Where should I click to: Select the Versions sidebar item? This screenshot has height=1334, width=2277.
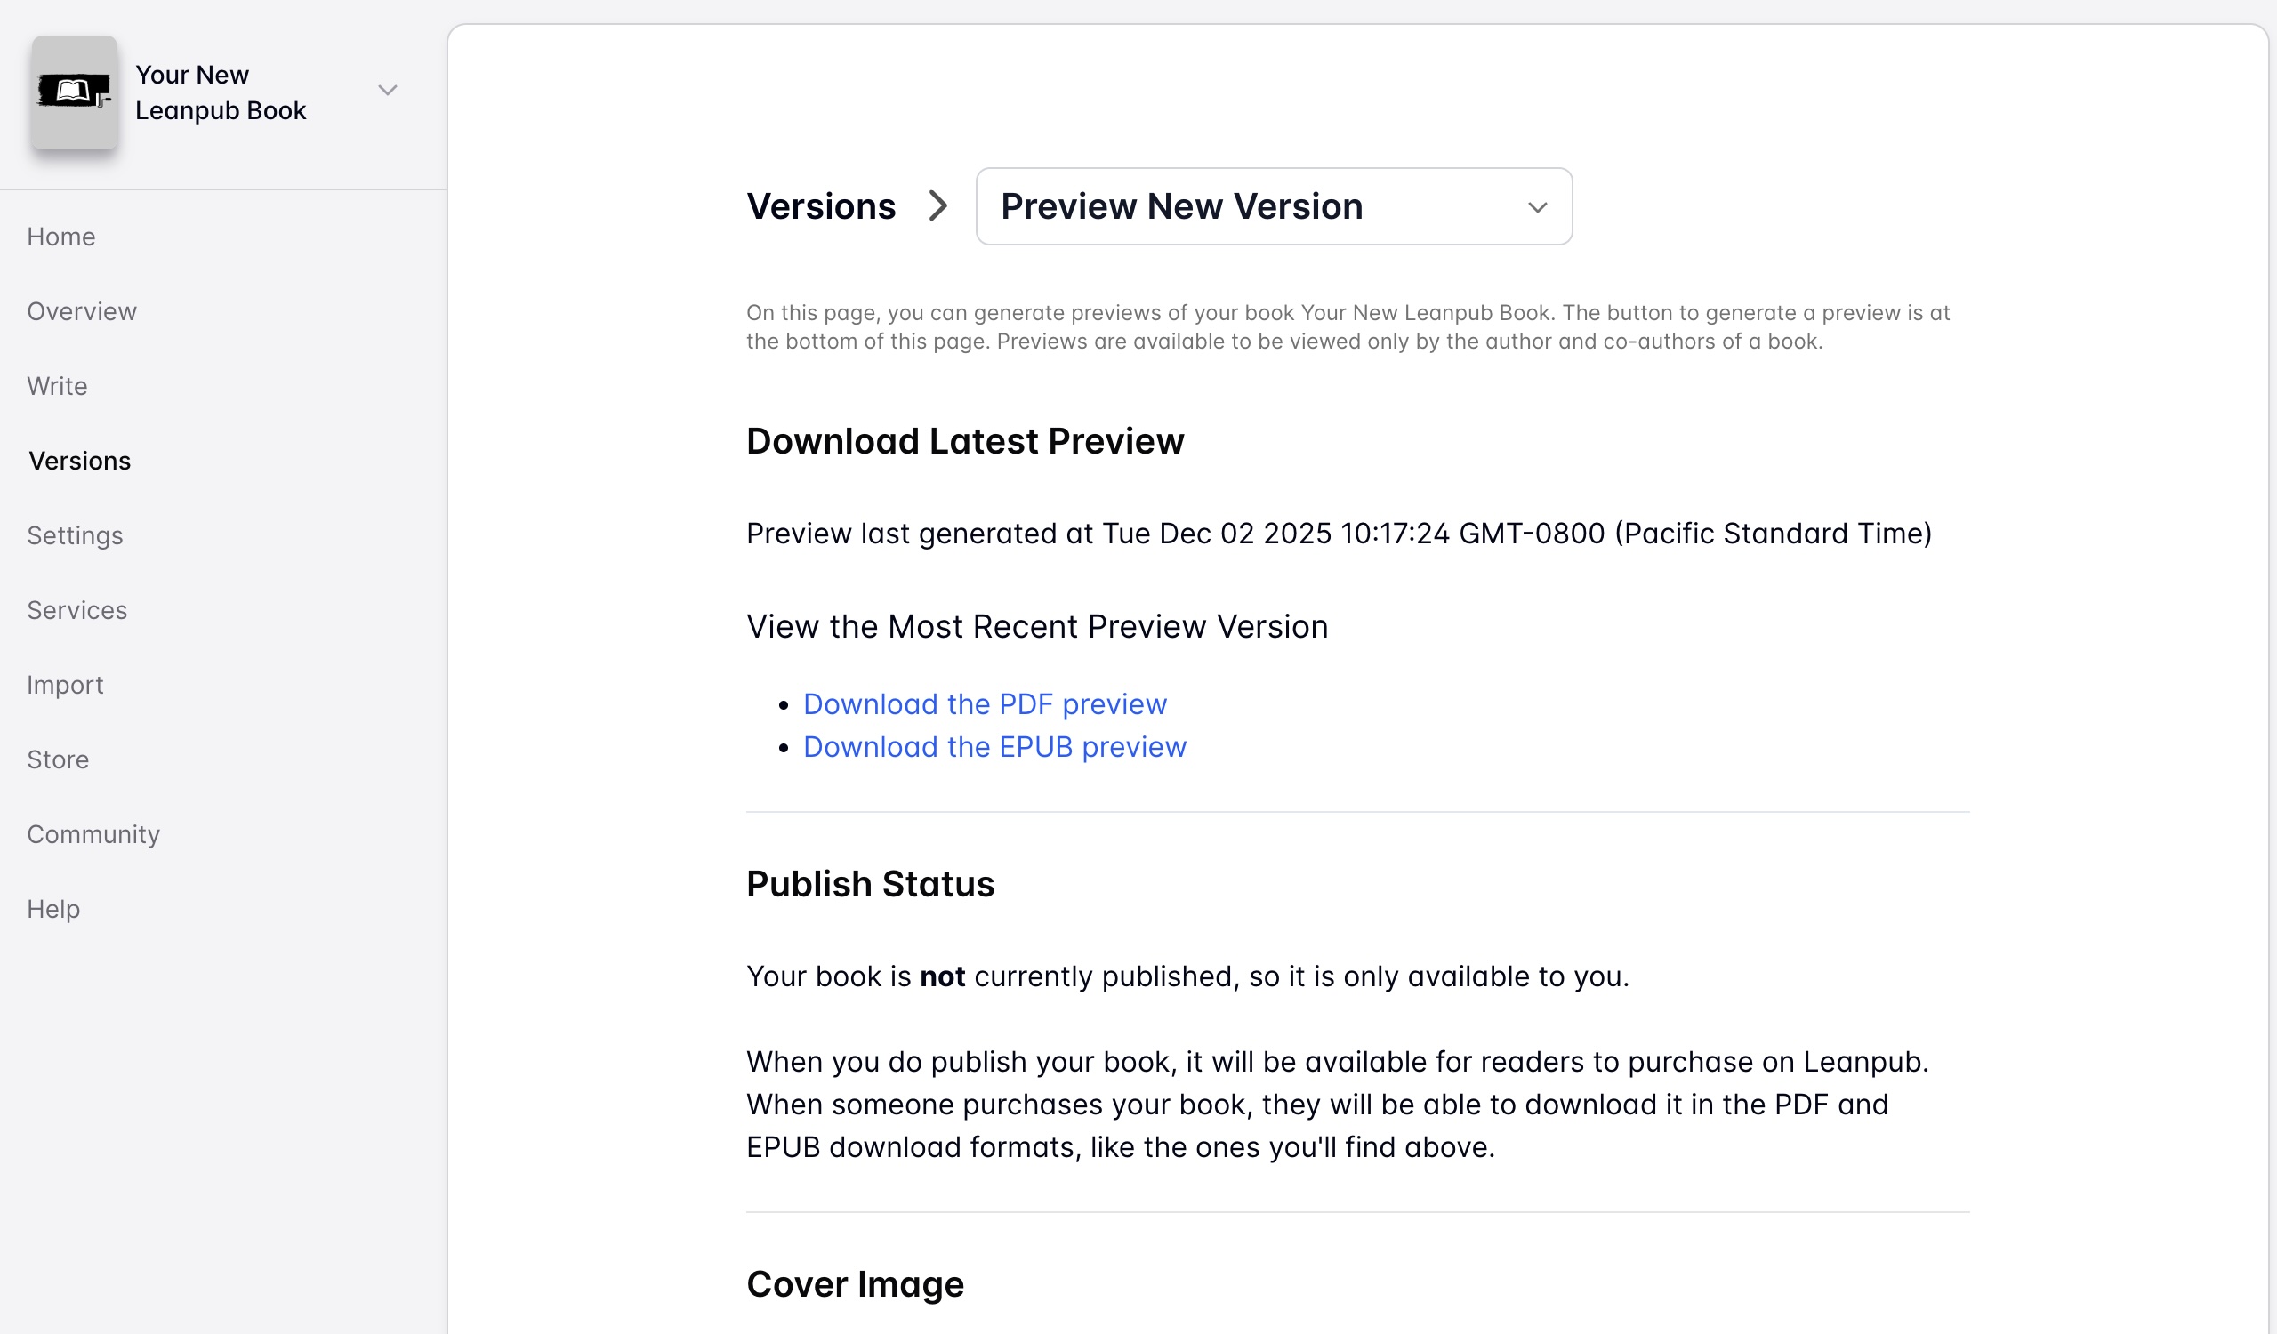(x=79, y=462)
